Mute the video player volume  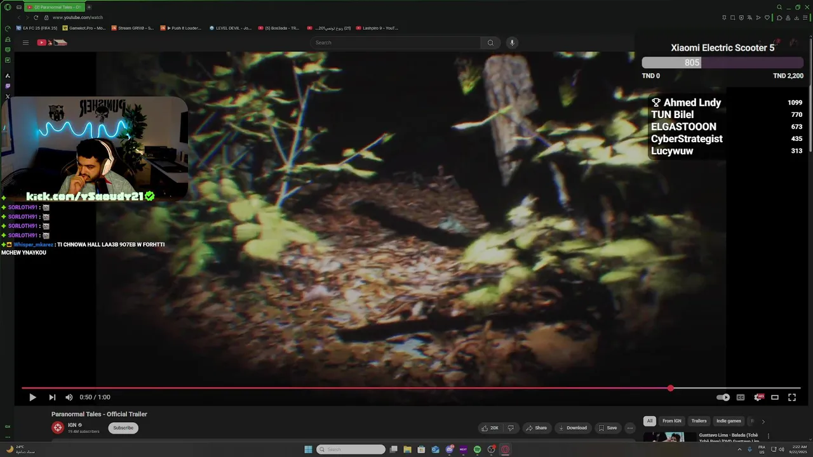tap(69, 397)
